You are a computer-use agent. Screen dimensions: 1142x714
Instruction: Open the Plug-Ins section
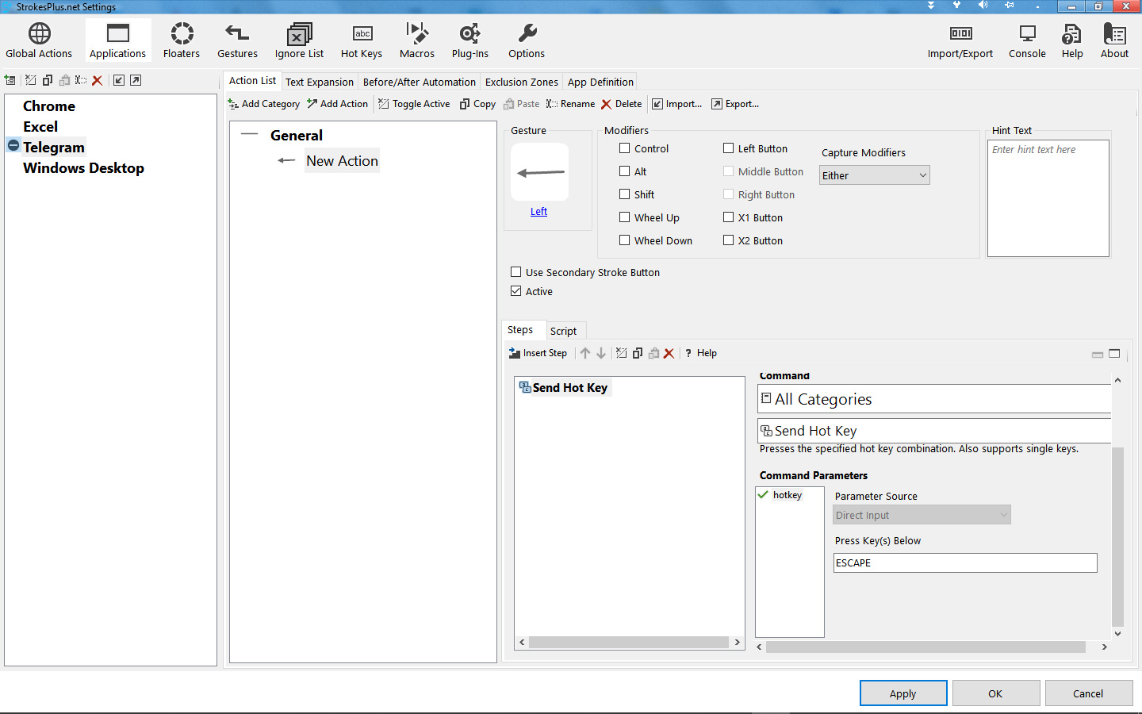coord(470,40)
